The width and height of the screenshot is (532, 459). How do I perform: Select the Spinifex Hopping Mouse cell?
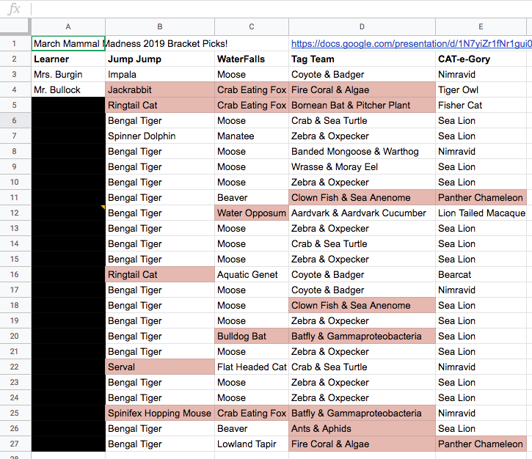click(160, 413)
